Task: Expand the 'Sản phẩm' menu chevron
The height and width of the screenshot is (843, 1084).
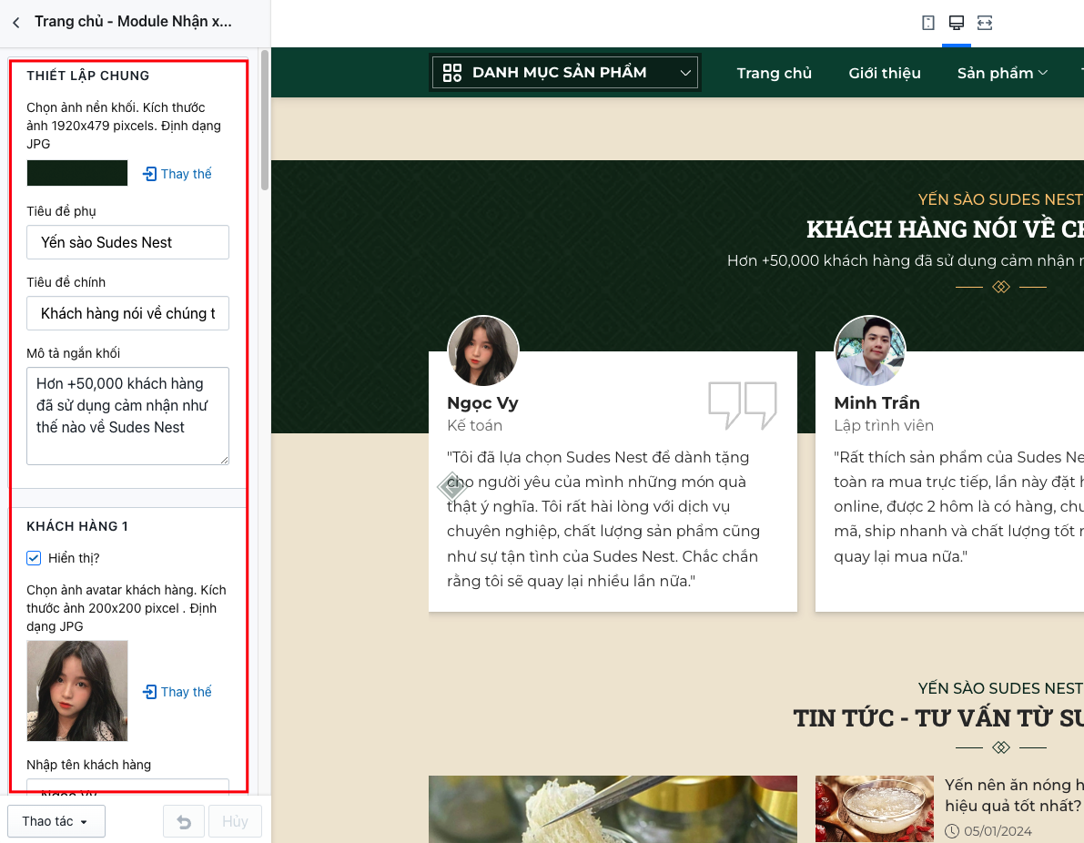Action: [x=1042, y=73]
